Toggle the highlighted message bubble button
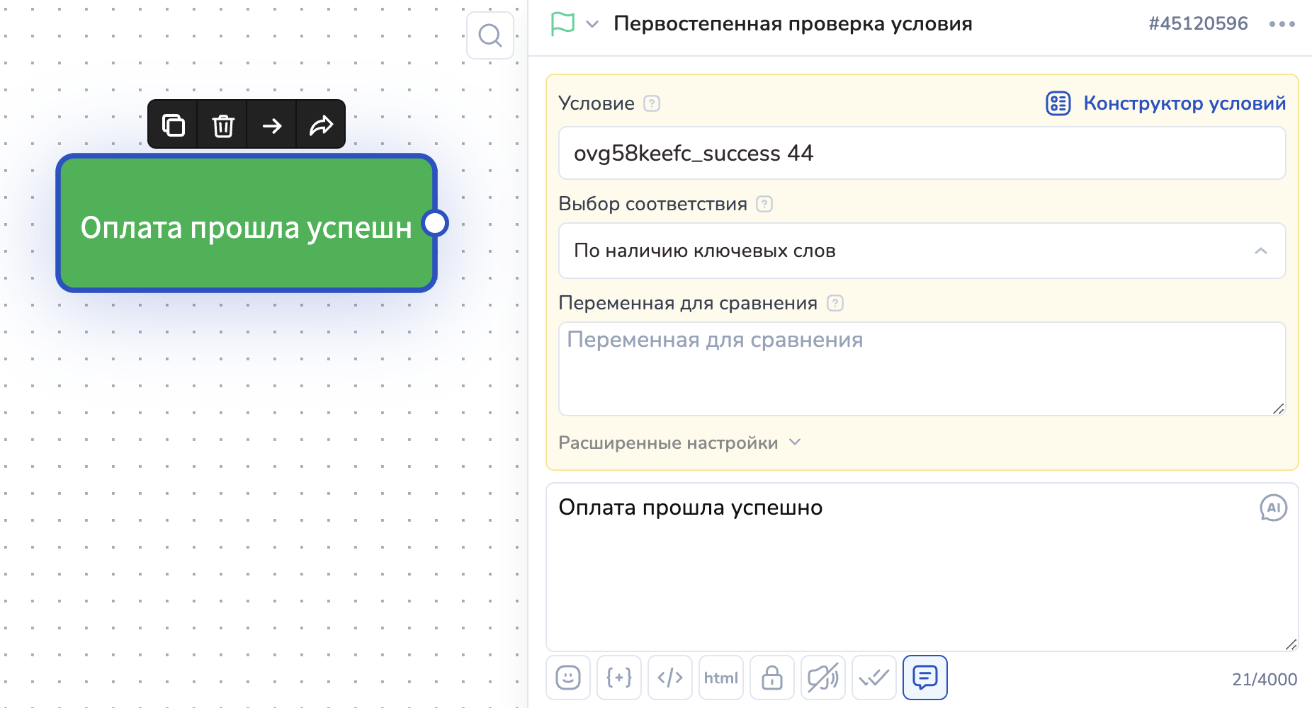 [x=924, y=678]
